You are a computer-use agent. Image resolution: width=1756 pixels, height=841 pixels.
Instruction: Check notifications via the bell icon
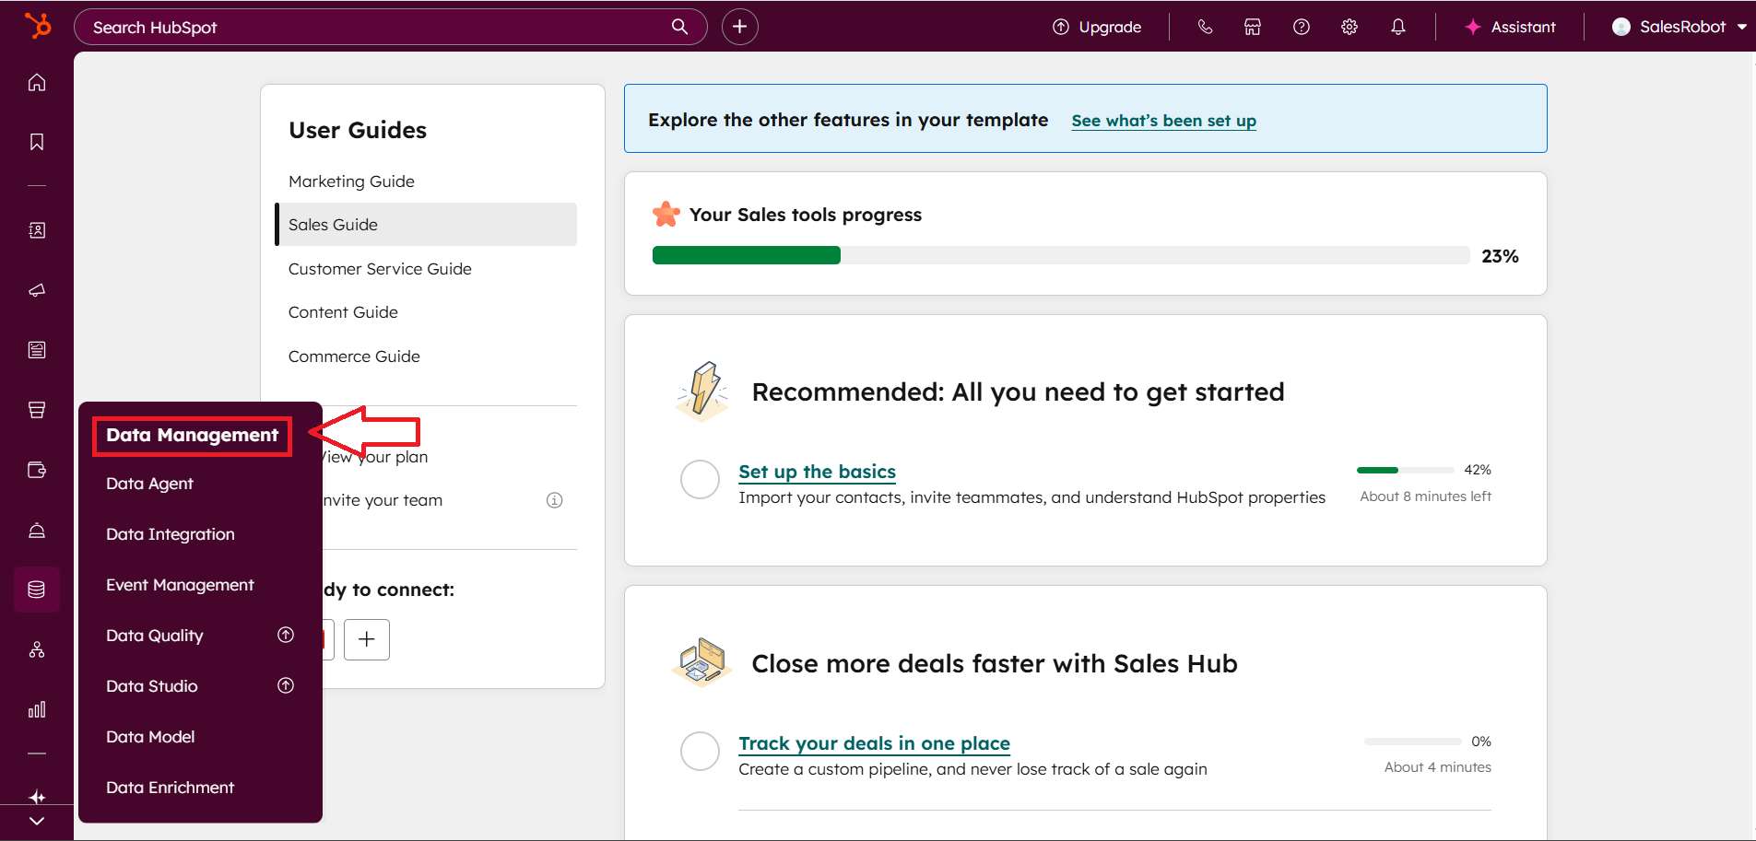(1397, 26)
